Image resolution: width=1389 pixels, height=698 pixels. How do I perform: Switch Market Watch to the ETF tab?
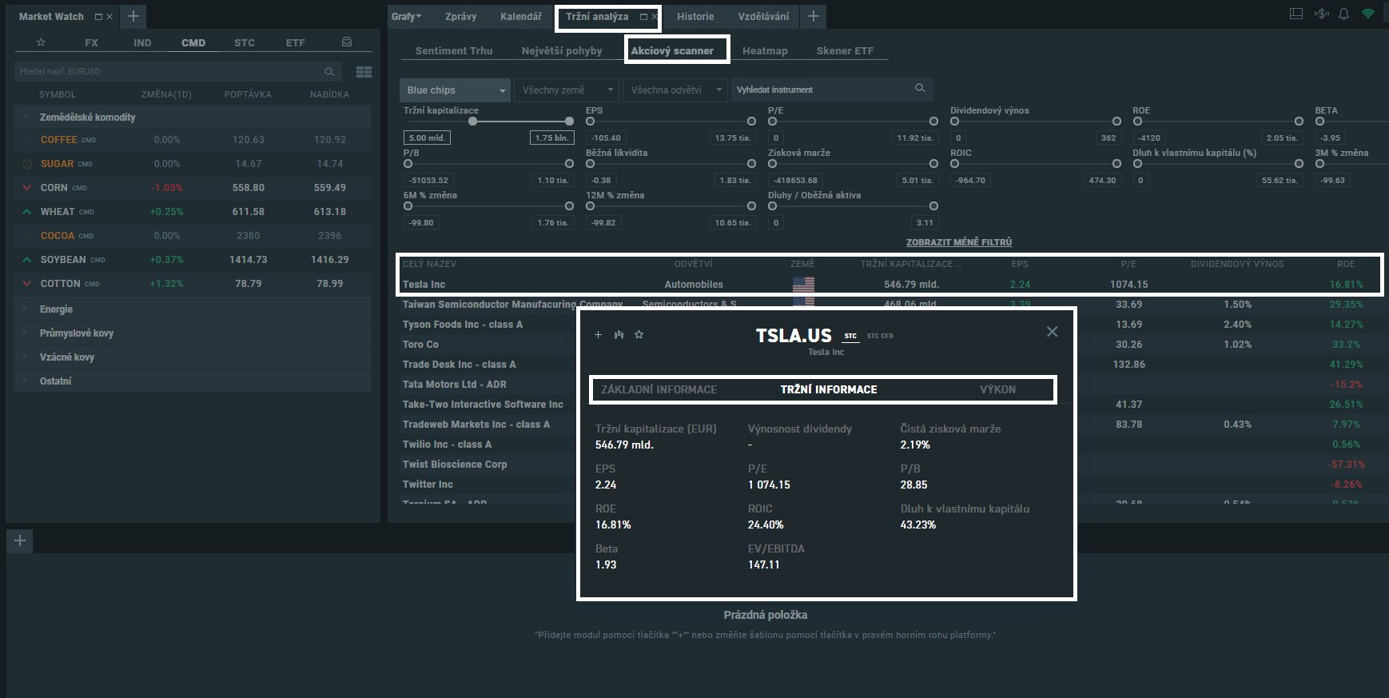(296, 42)
